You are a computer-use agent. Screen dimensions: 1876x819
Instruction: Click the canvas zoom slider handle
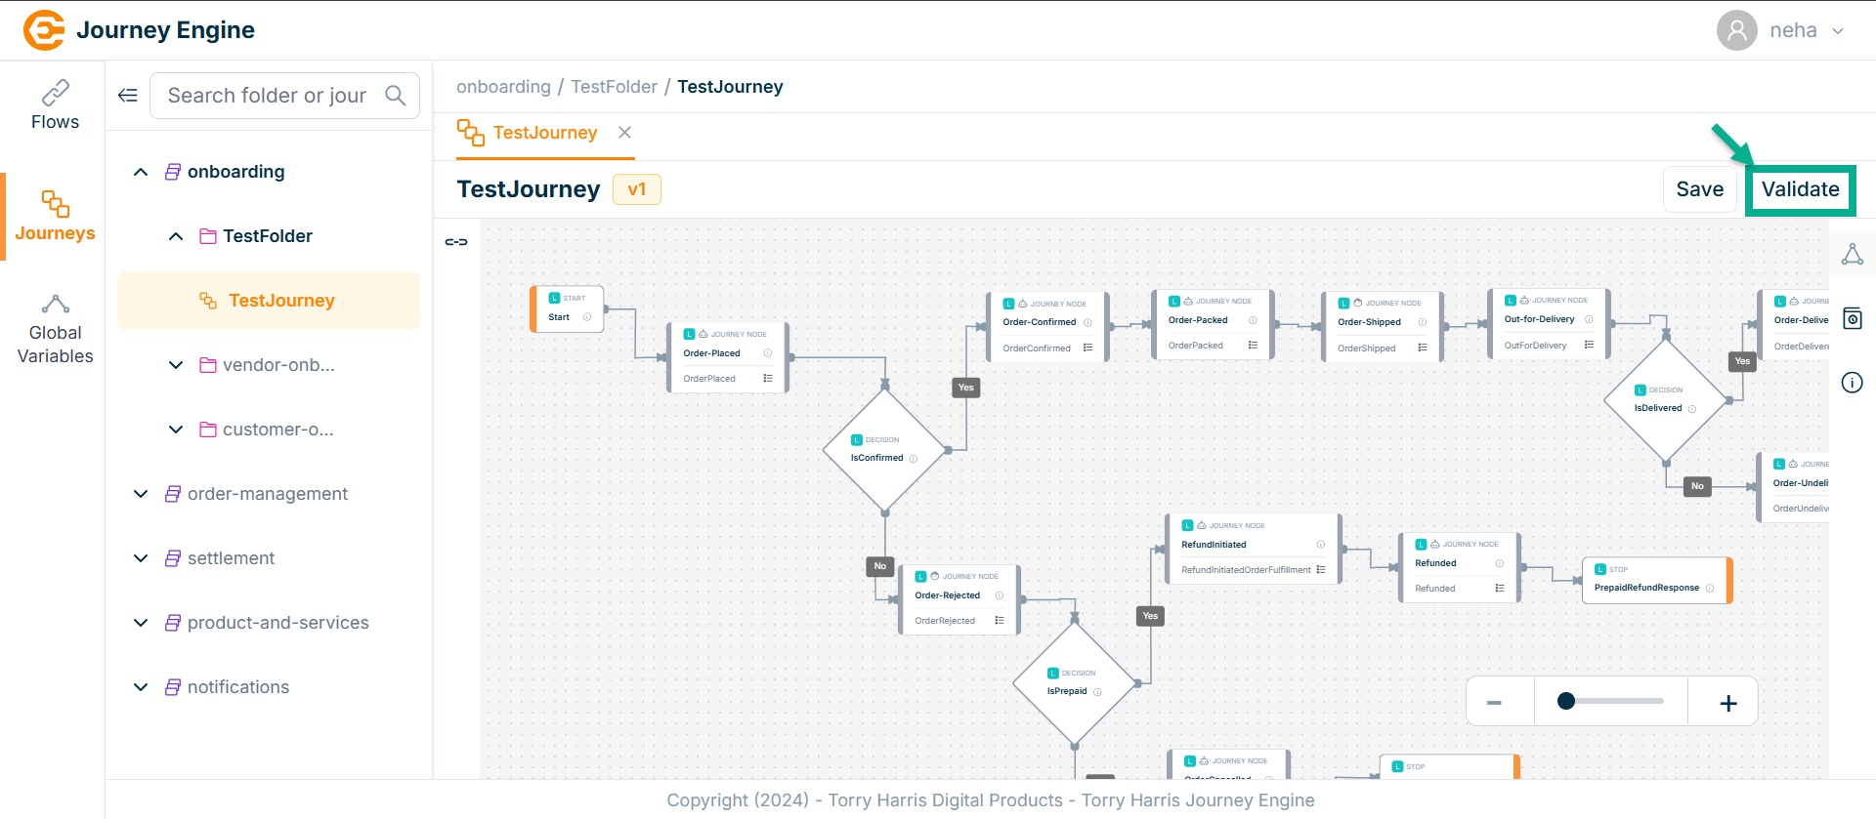point(1566,701)
